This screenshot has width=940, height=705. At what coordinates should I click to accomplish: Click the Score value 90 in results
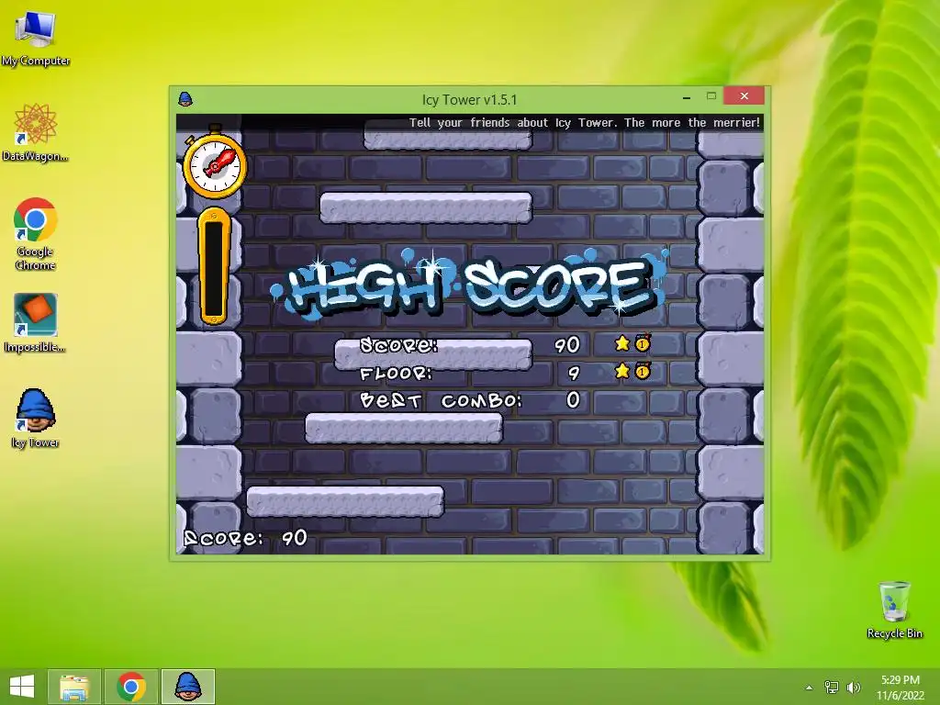[x=567, y=345]
